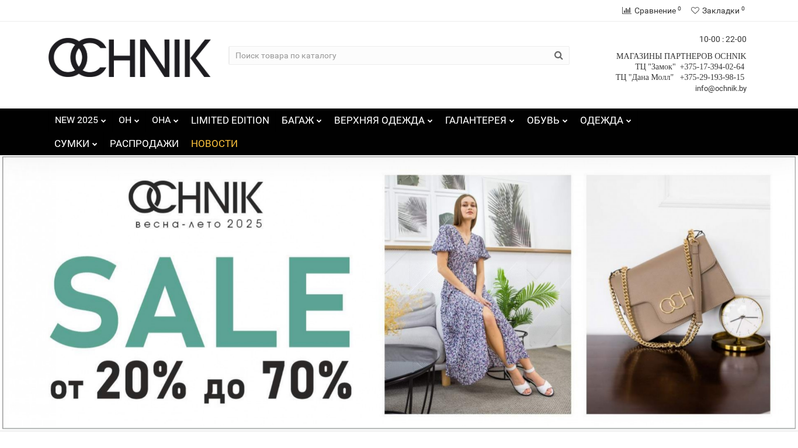Image resolution: width=798 pixels, height=448 pixels.
Task: Click the OCHNIK logo in header
Action: (x=130, y=58)
